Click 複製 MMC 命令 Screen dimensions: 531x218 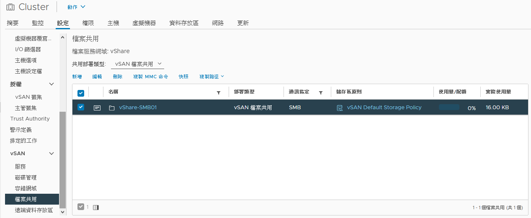coord(151,77)
